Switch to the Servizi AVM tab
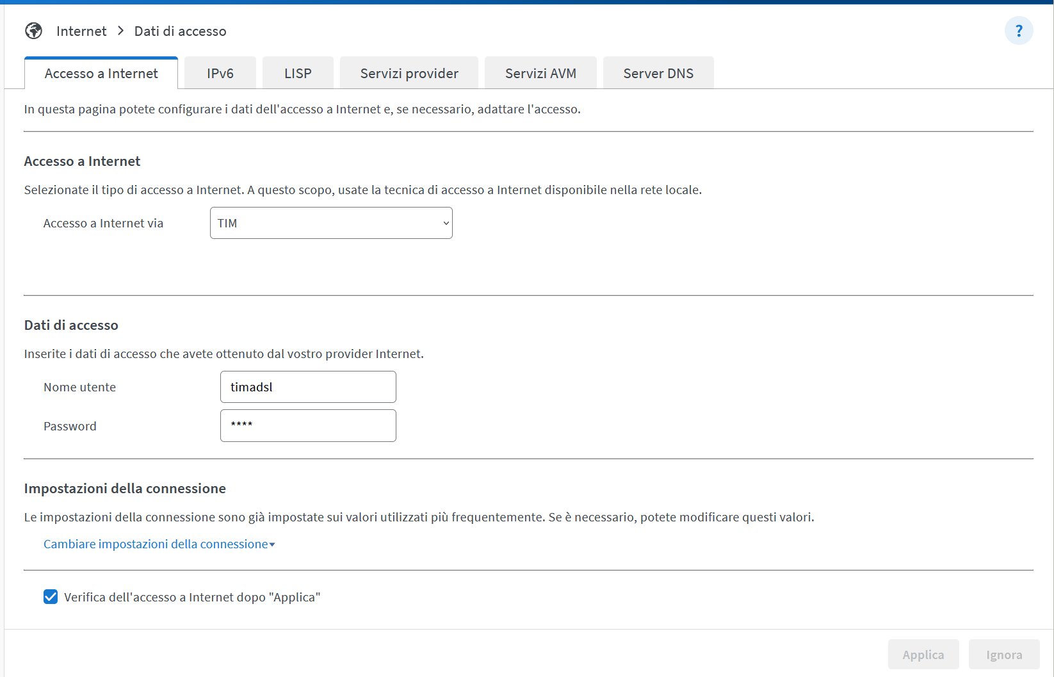The image size is (1054, 677). pos(540,74)
